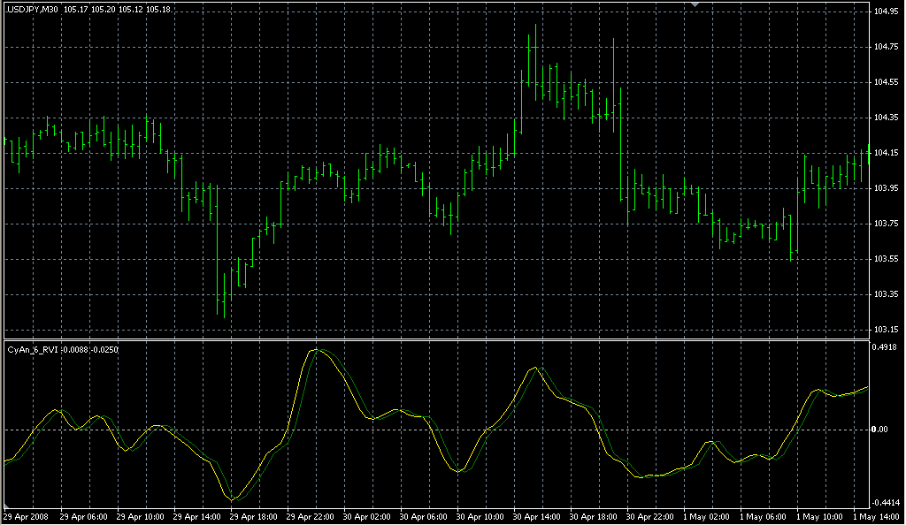Select the 29 Apr 22:00 time marker

click(311, 515)
